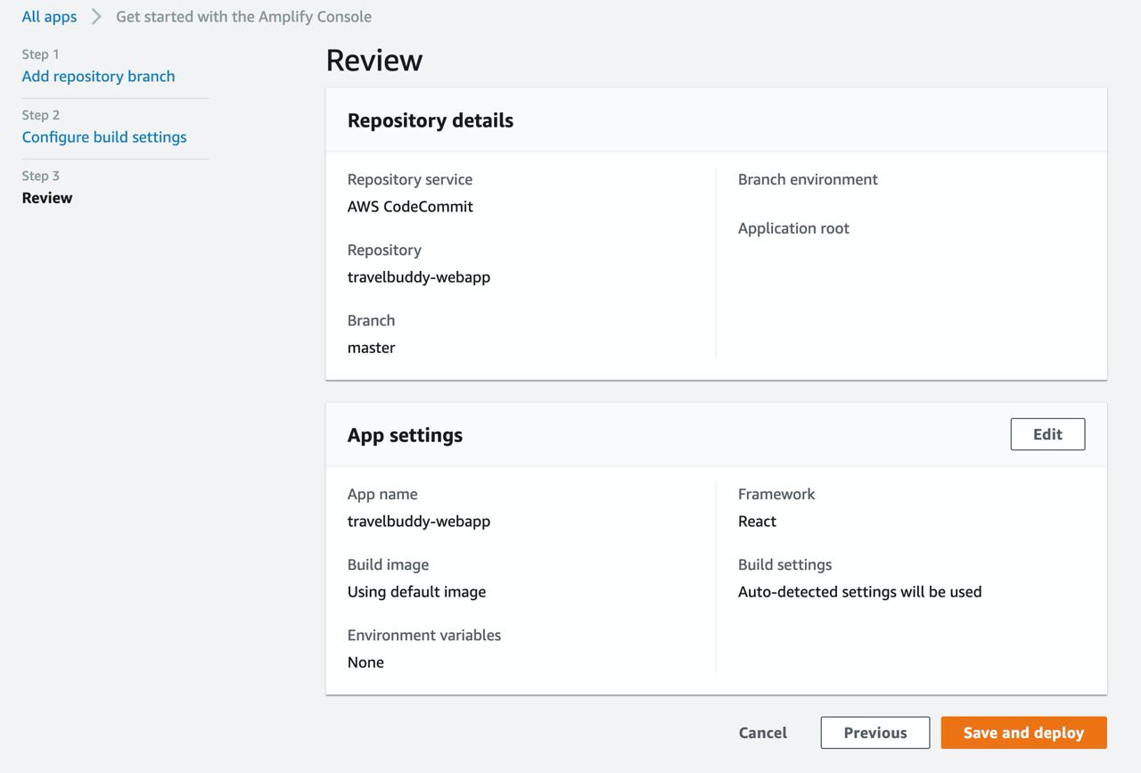This screenshot has width=1141, height=773.
Task: Click the Get started with Amplify Console breadcrumb
Action: point(243,16)
